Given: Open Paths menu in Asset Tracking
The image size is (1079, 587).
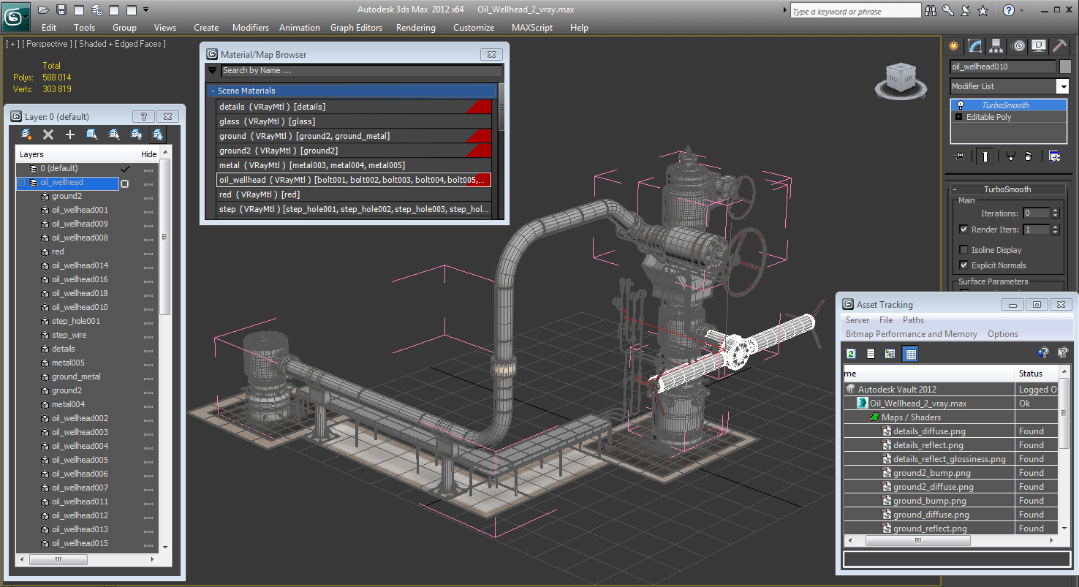Looking at the screenshot, I should 913,320.
